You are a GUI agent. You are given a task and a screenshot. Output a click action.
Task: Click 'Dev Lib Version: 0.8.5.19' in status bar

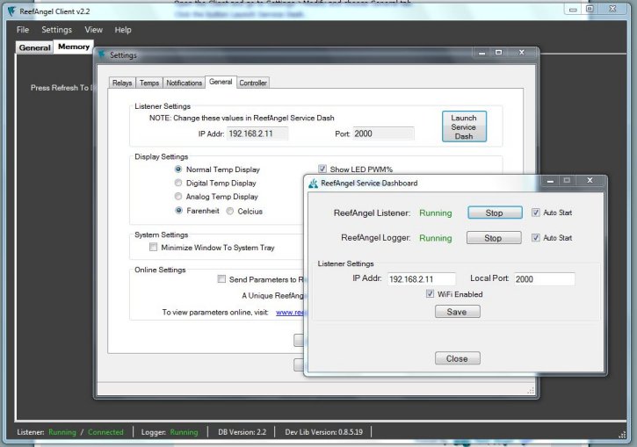pos(324,432)
